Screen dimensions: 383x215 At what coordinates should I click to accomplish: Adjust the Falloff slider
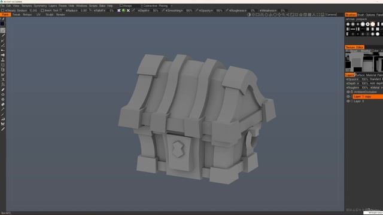(100, 11)
